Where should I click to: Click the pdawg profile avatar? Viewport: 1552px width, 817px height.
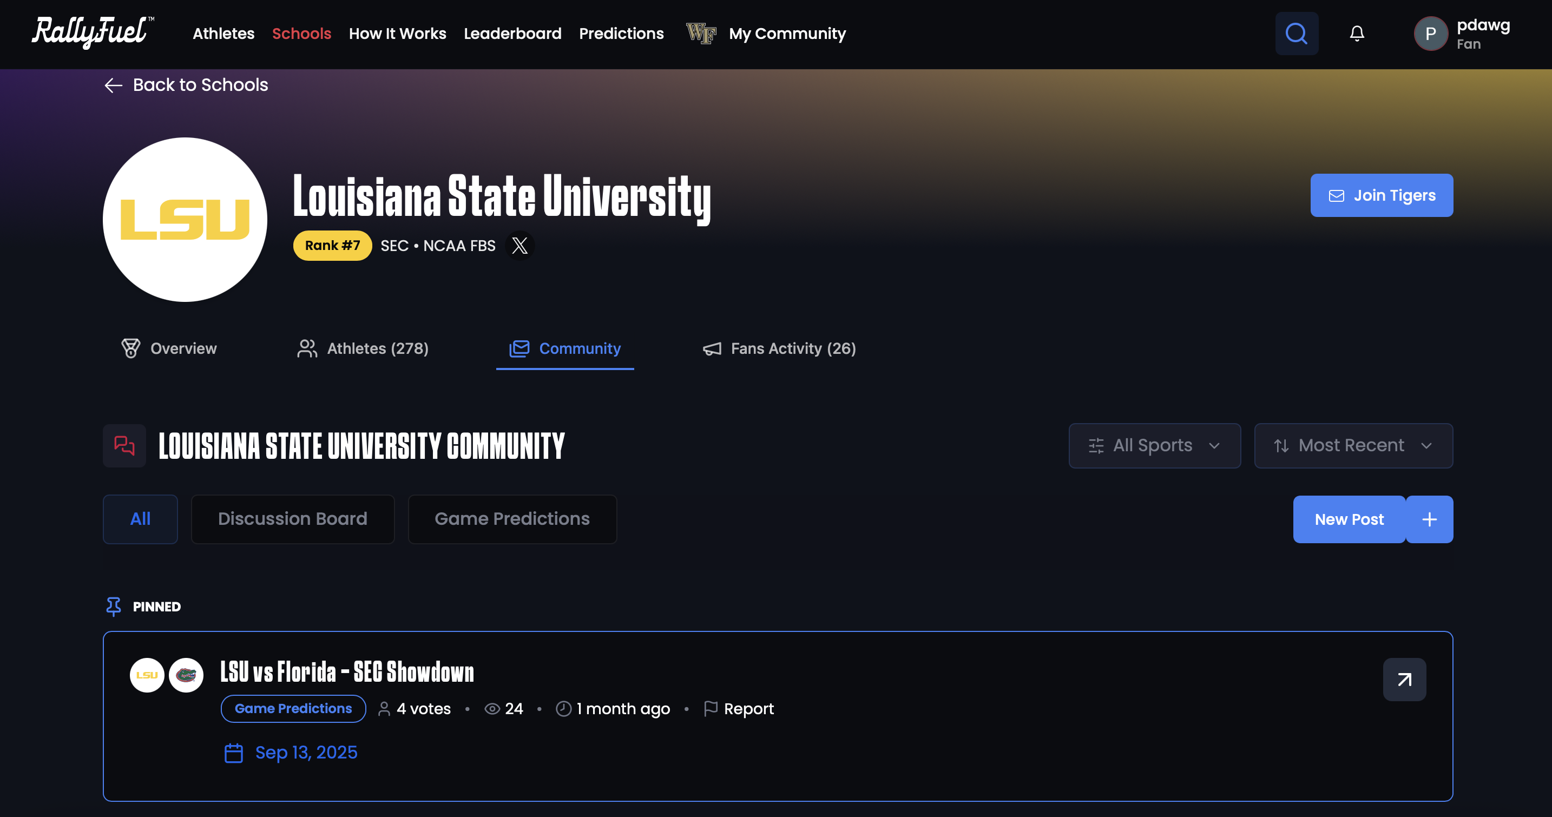point(1431,34)
